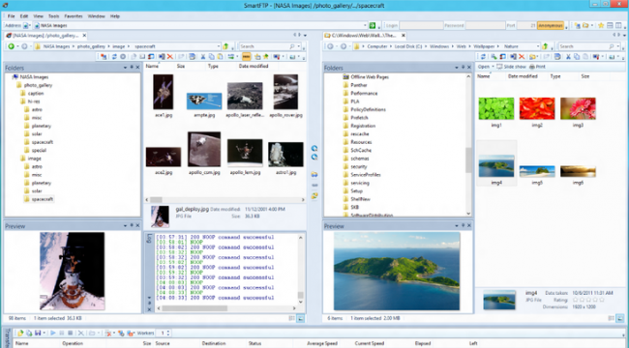Image resolution: width=629 pixels, height=348 pixels.
Task: Click the green Back button in the NASA Images pane
Action: (x=11, y=46)
